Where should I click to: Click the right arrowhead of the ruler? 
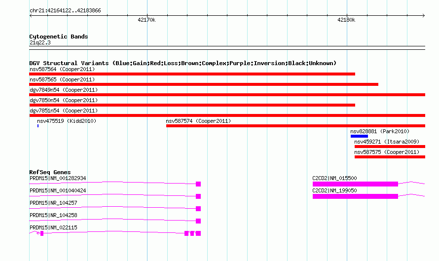point(424,15)
